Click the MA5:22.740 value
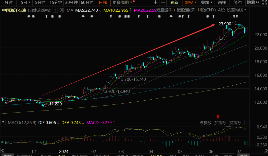The image size is (268, 156). tap(86, 10)
